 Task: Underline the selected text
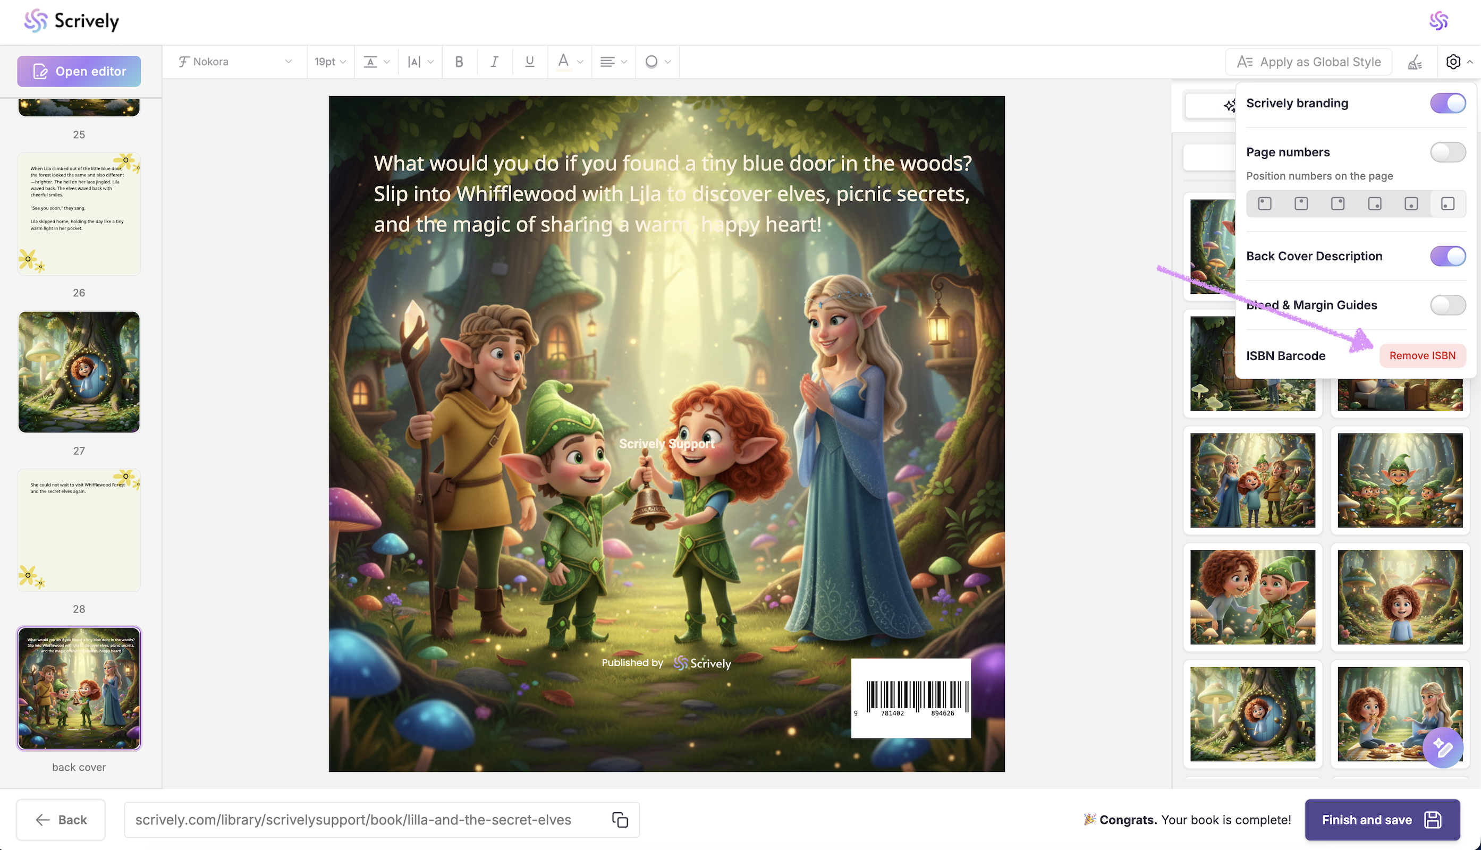(x=529, y=62)
